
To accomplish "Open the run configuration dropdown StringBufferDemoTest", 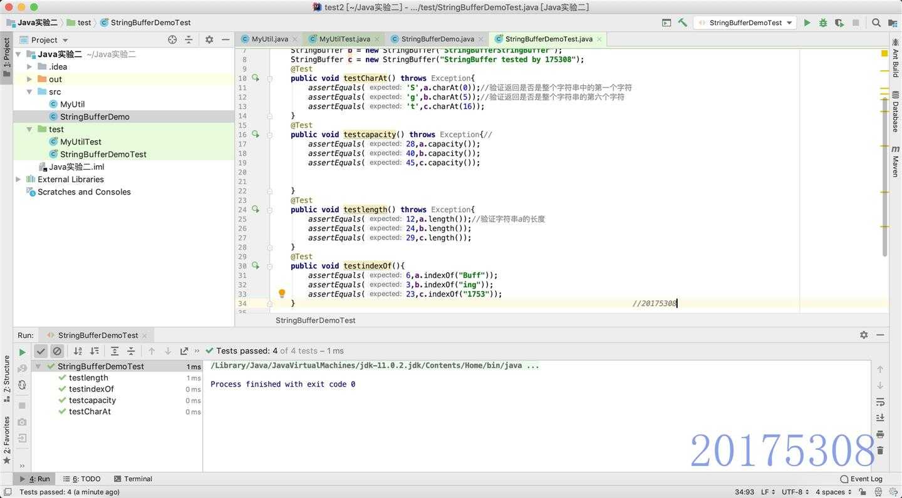I will pos(745,23).
